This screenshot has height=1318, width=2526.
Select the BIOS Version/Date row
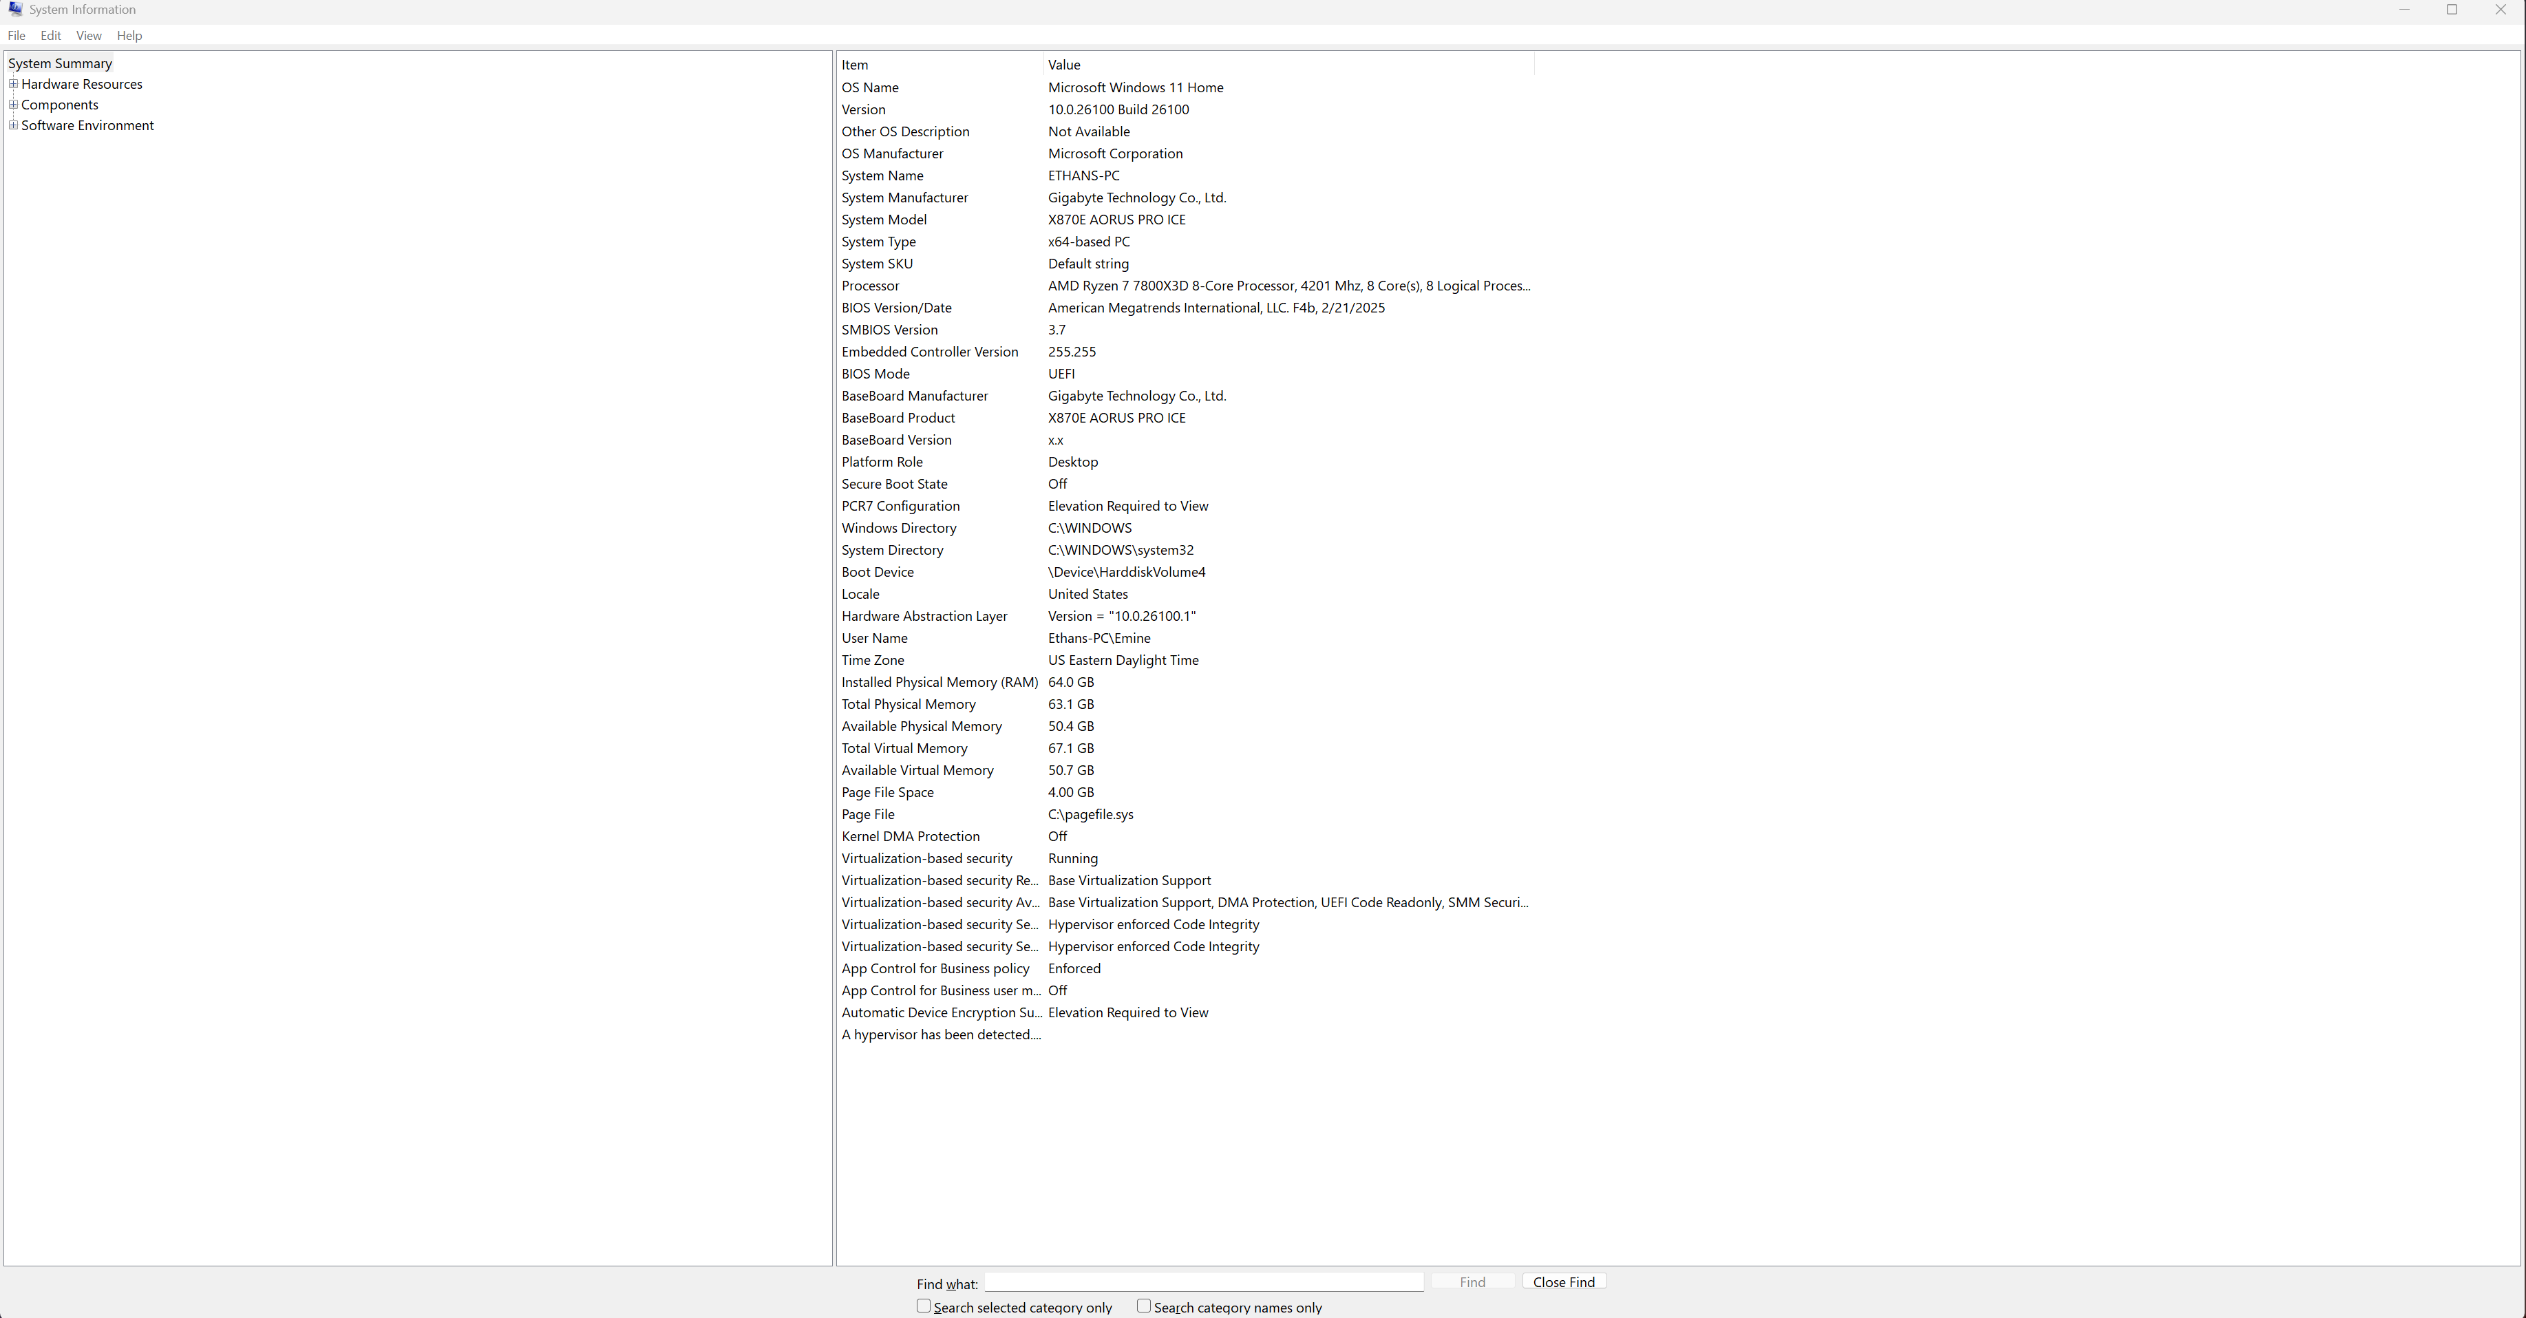[x=1185, y=308]
